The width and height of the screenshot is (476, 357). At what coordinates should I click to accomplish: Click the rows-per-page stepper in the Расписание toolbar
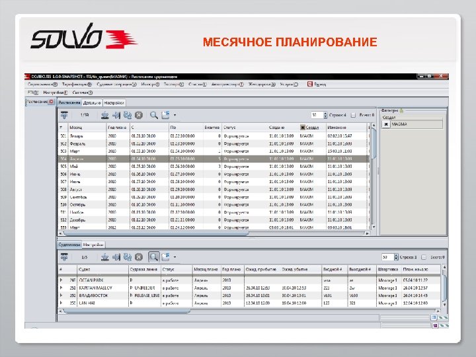point(325,115)
